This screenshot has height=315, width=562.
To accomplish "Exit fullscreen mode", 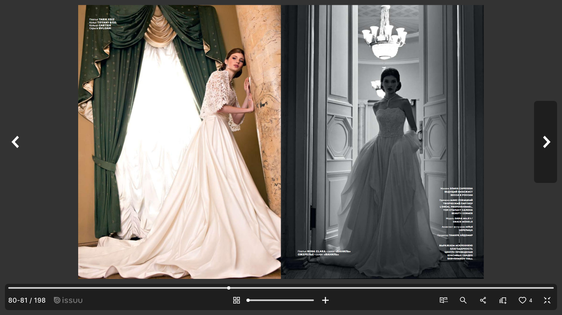I will [x=547, y=300].
